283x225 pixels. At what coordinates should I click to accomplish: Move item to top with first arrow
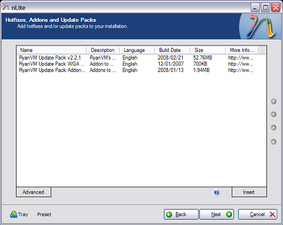tap(274, 102)
